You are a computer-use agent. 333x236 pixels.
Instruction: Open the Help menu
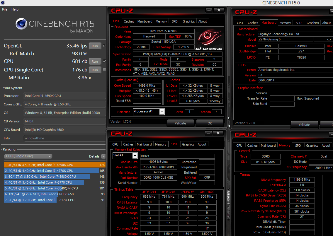point(15,9)
